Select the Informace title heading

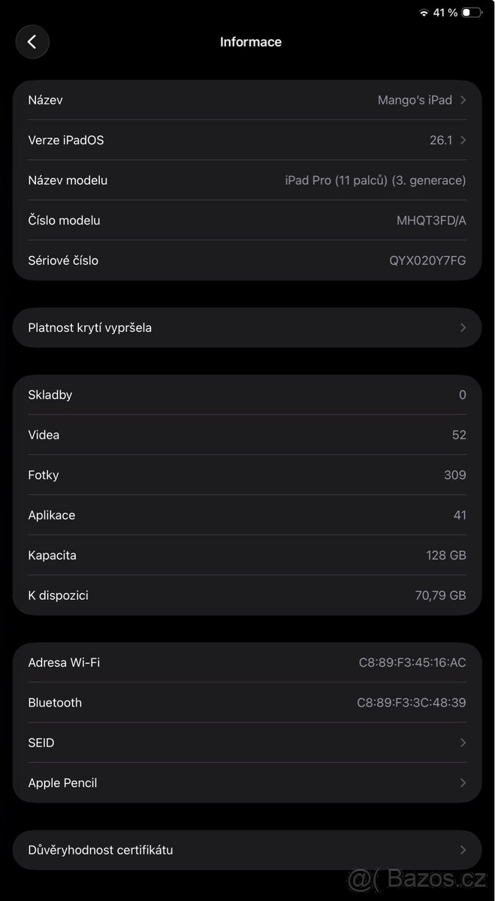pyautogui.click(x=251, y=41)
